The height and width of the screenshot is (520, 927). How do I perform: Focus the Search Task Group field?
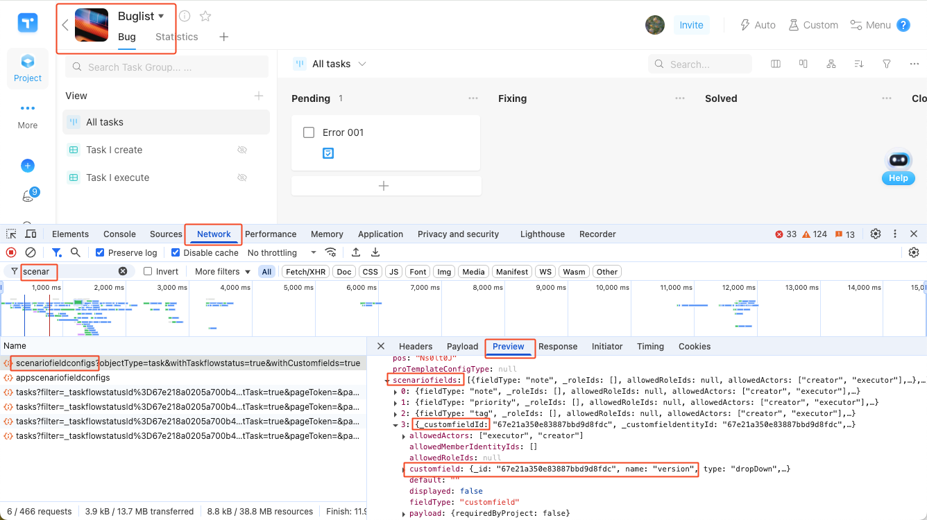(167, 67)
